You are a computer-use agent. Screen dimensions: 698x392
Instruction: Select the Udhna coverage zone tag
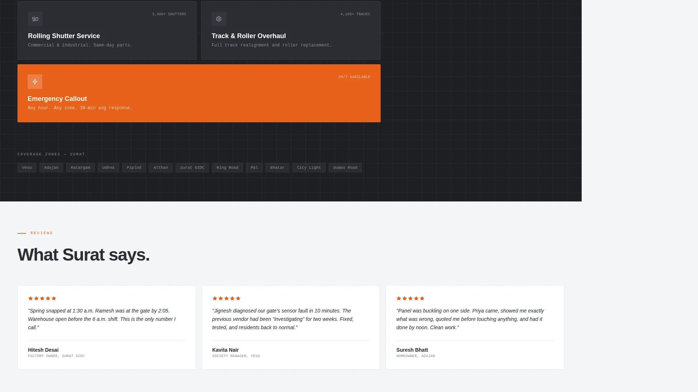(108, 168)
